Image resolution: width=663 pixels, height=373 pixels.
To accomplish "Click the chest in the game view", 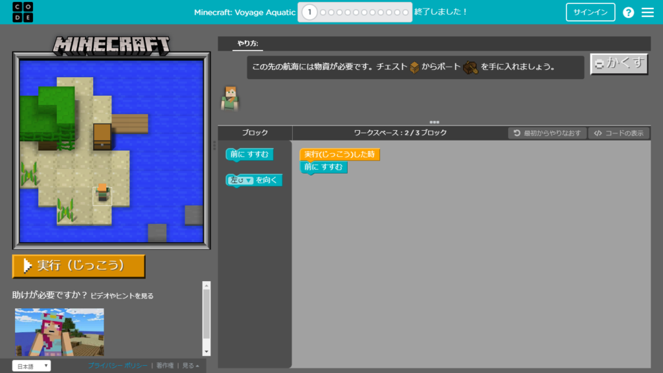I will point(102,137).
